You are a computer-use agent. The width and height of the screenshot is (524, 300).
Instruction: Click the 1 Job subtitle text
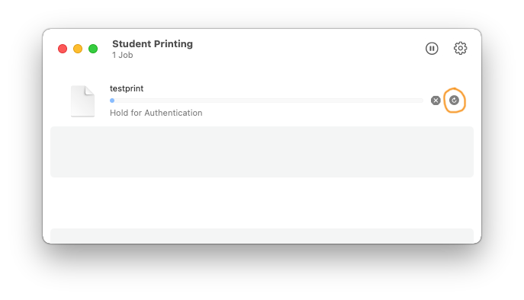pos(122,55)
